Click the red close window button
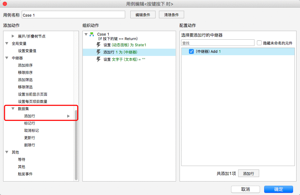This screenshot has height=195, width=300. point(5,4)
